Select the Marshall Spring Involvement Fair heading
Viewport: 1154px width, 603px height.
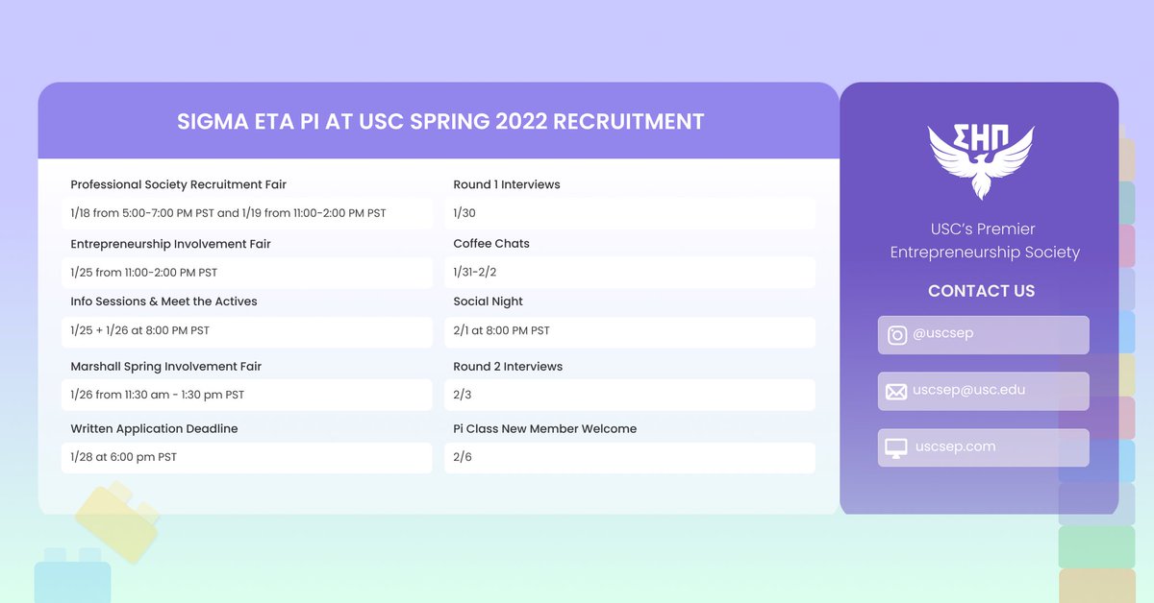coord(165,367)
